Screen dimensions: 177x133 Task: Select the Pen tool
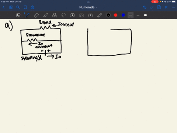(x=27, y=15)
